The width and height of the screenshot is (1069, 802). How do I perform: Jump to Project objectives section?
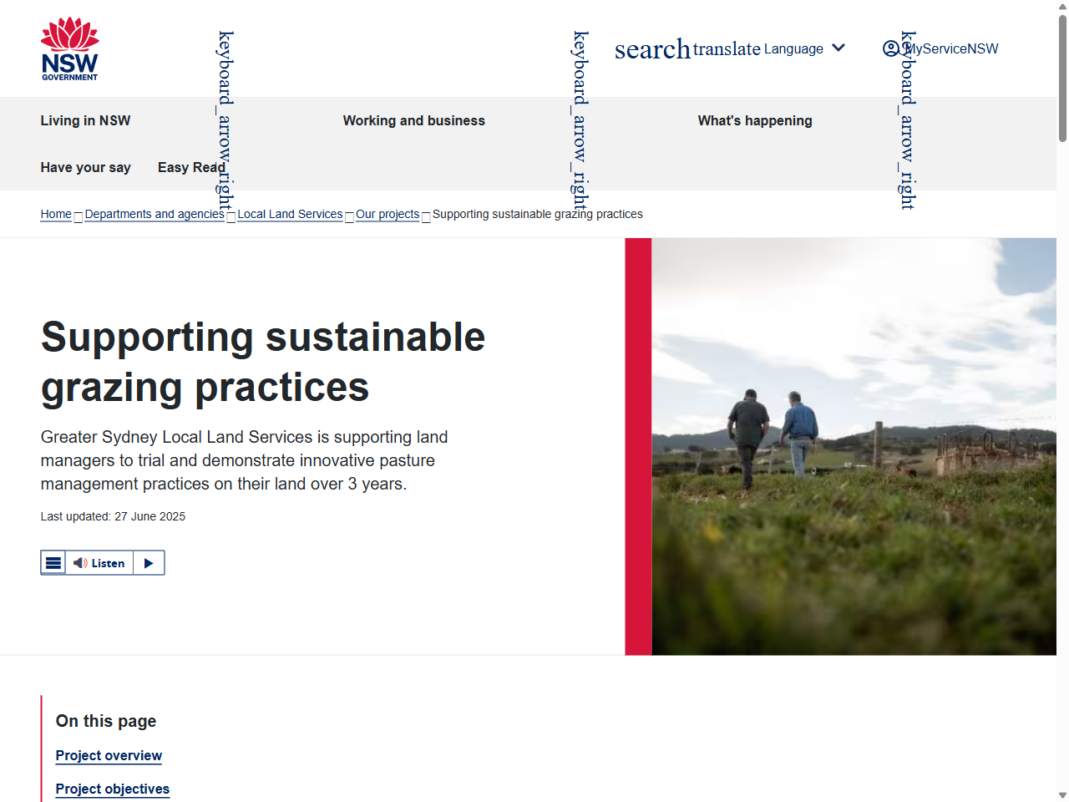coord(113,789)
